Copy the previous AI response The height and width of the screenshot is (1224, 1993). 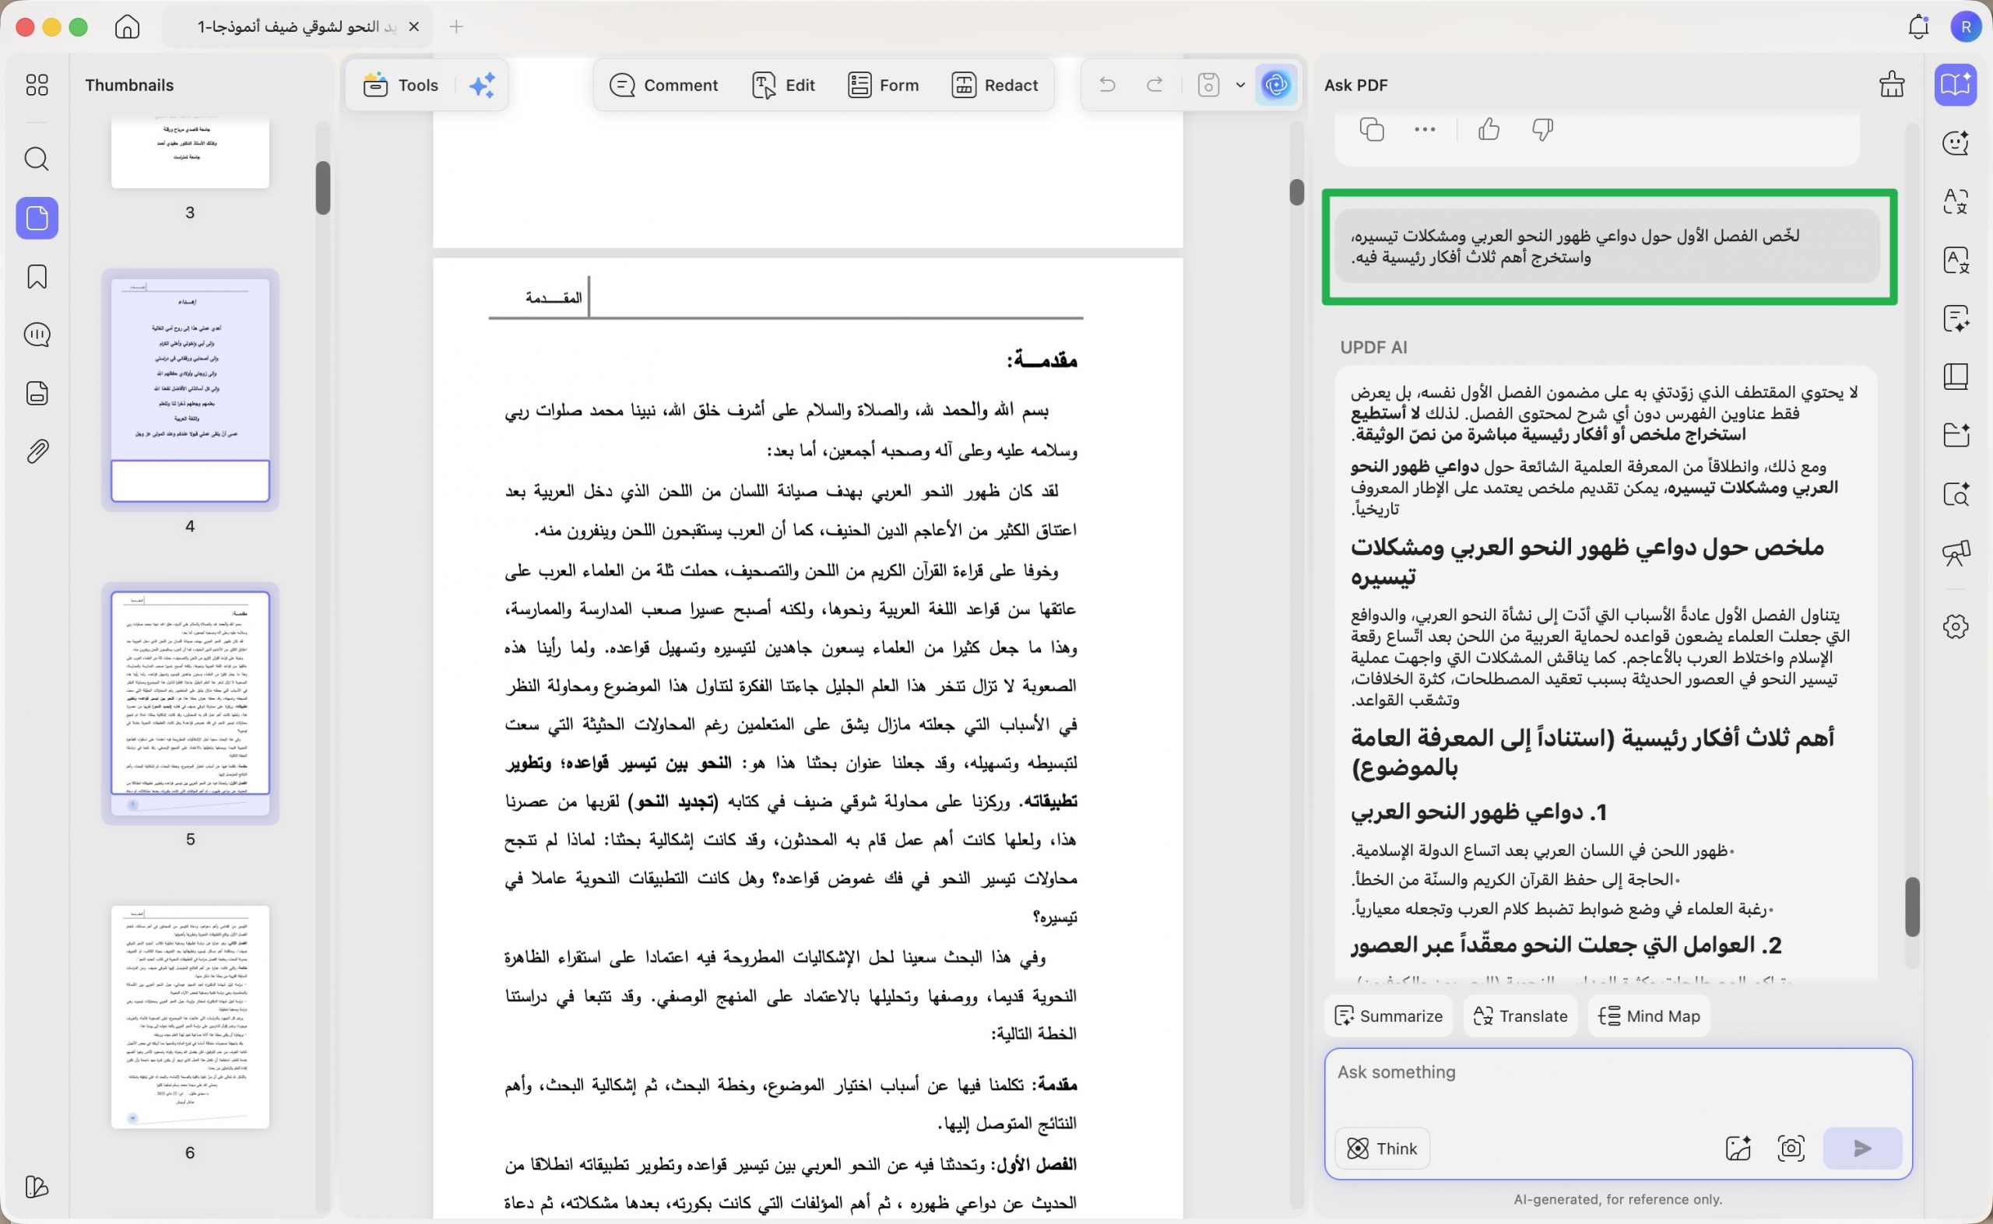coord(1371,128)
